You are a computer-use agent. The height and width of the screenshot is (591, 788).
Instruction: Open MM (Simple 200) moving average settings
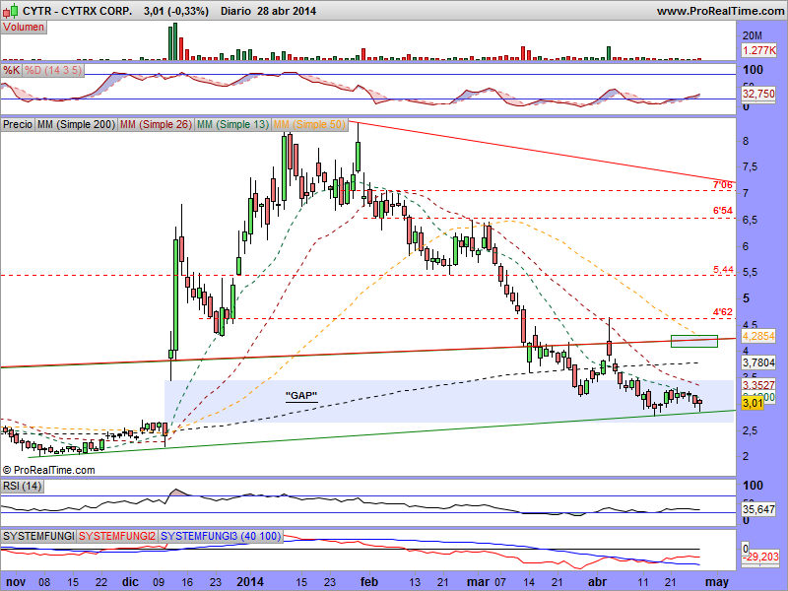coord(76,124)
